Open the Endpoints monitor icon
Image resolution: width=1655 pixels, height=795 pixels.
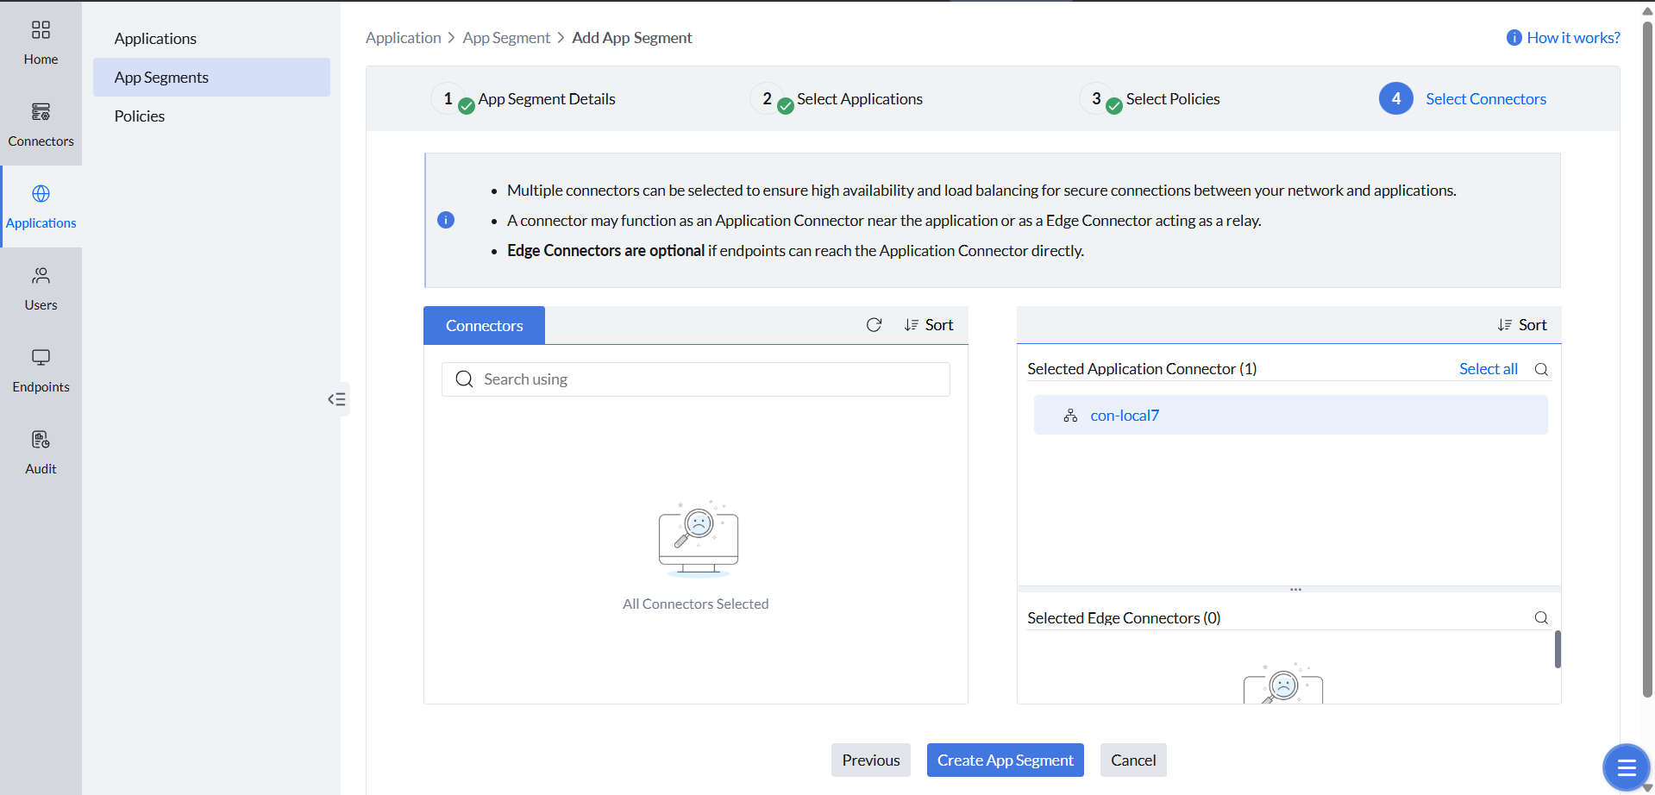coord(41,358)
